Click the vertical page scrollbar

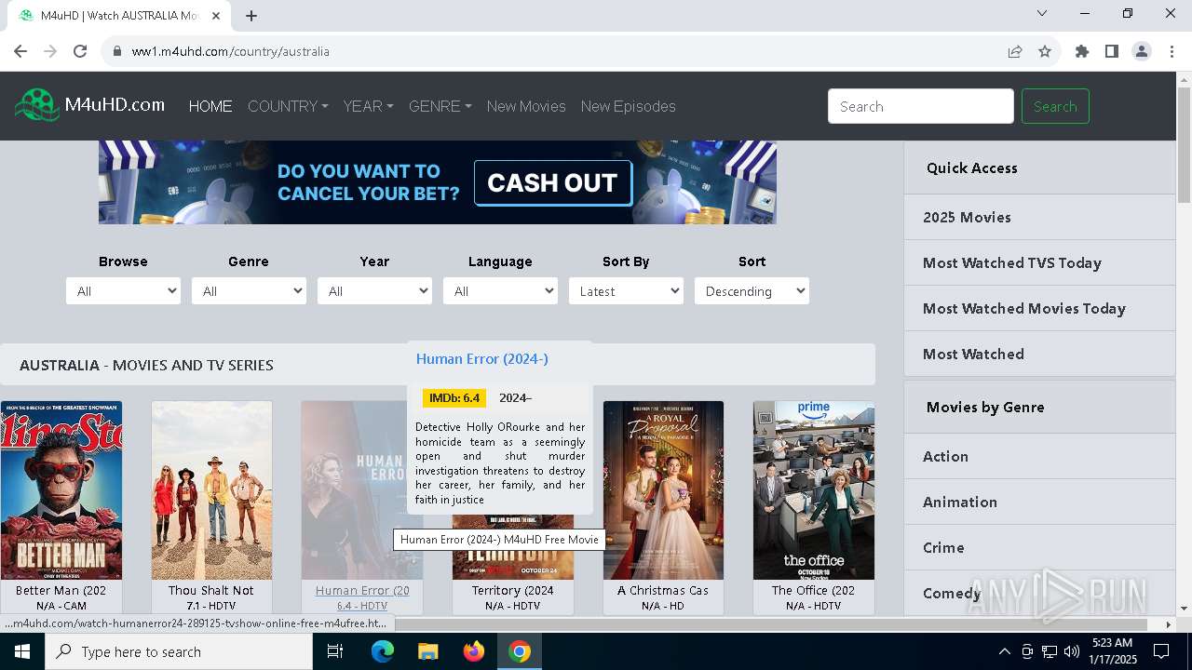[1184, 147]
